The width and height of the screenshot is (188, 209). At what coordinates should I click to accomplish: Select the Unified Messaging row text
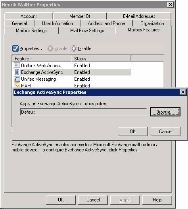point(38,79)
